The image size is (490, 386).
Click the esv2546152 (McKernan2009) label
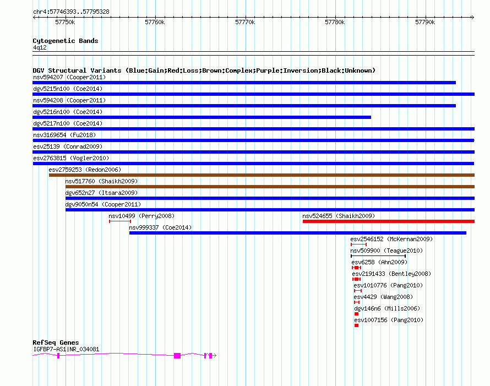[x=391, y=239]
